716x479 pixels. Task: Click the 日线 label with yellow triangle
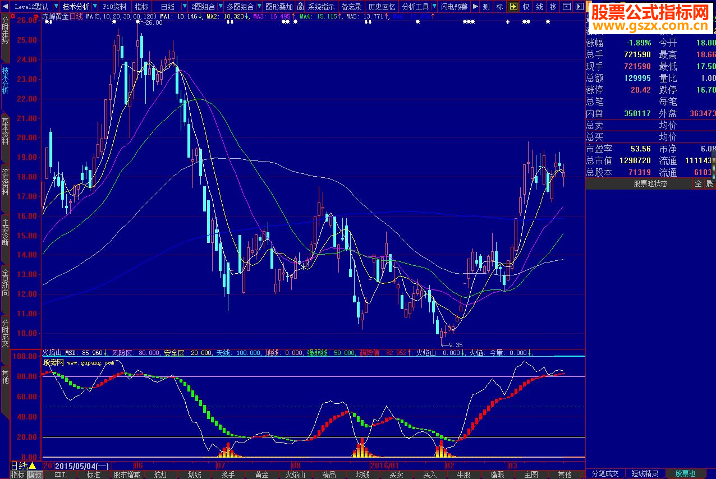[24, 466]
